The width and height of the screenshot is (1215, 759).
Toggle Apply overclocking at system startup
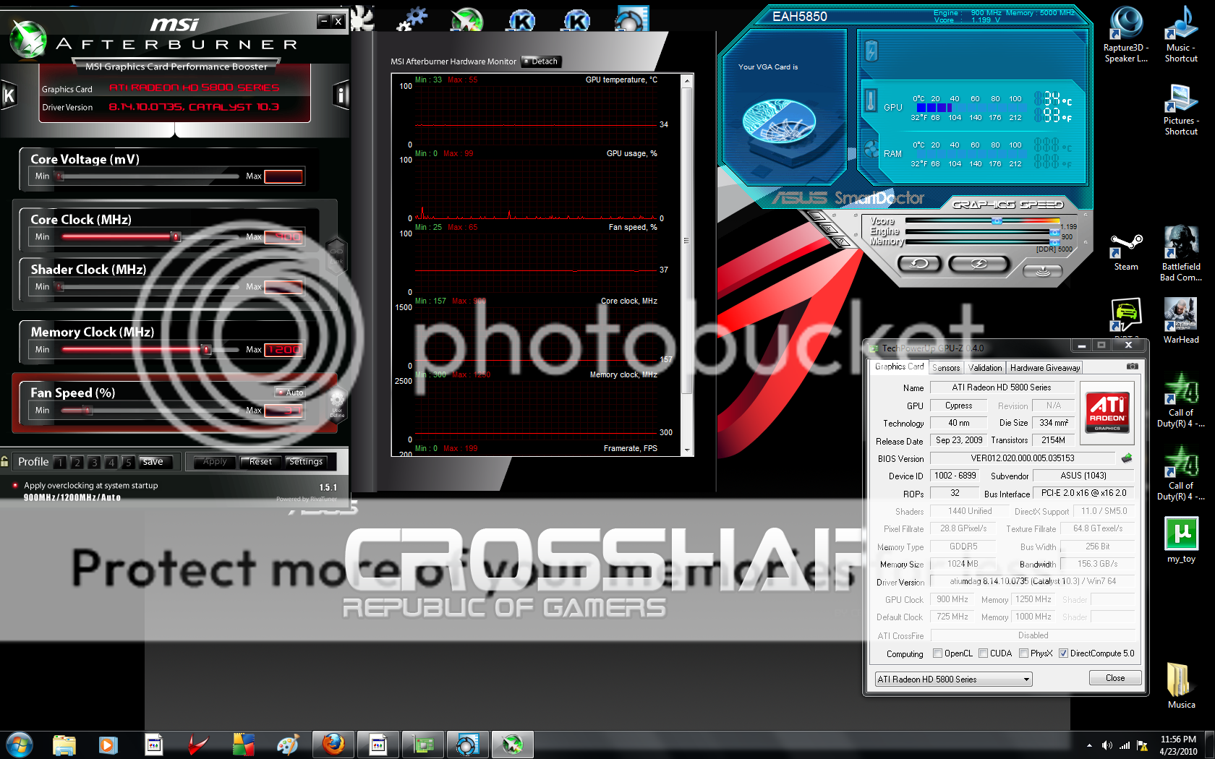pyautogui.click(x=14, y=486)
